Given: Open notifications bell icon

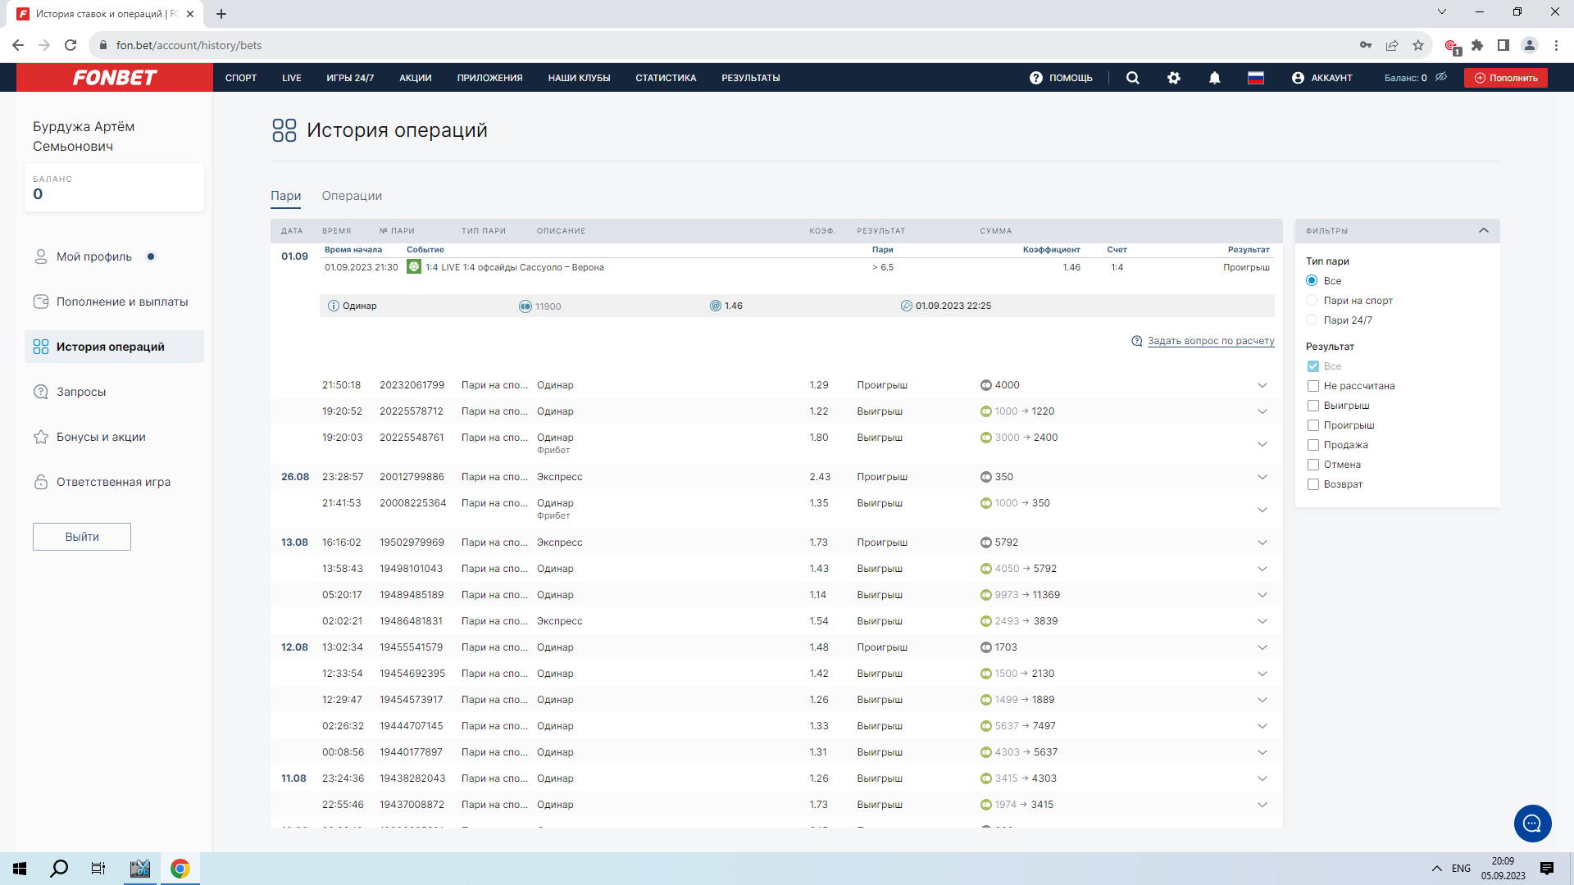Looking at the screenshot, I should [x=1215, y=78].
